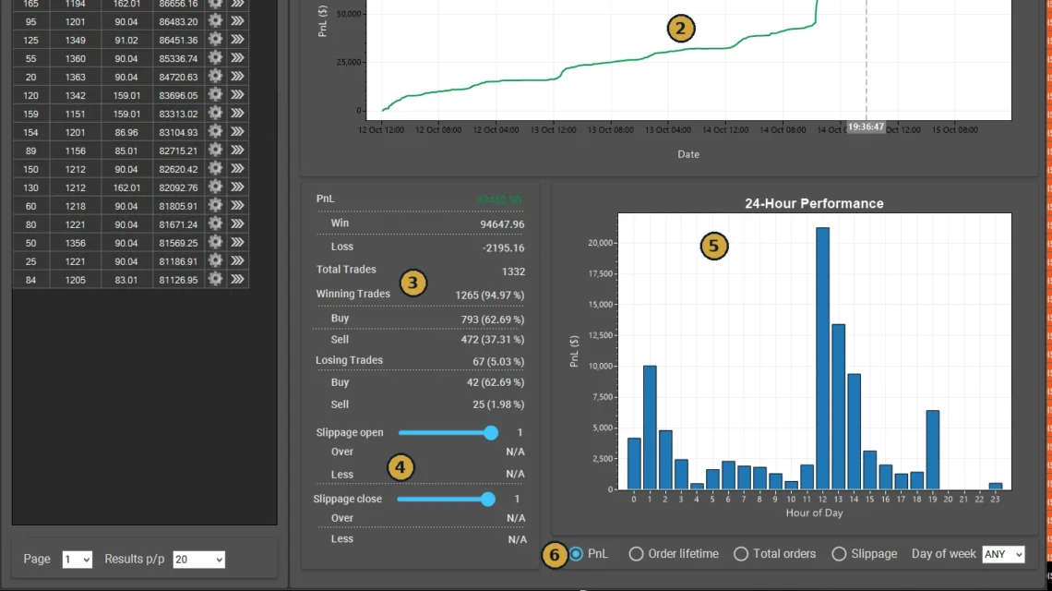Click the Win value 94647.96

click(503, 224)
